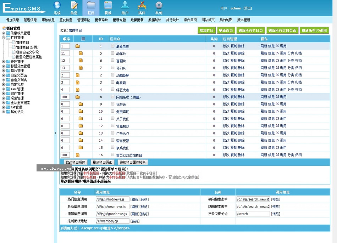Viewport: 337px width, 243px height.
Task: Go to 后台首页 from the submenu
Action: [190, 20]
